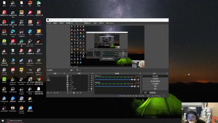Remove selected scene with minus icon
Screen dimensions: 218x123
coord(51,93)
